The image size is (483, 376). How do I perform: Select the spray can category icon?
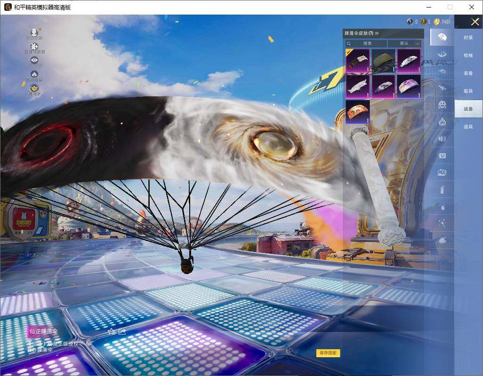point(442,189)
